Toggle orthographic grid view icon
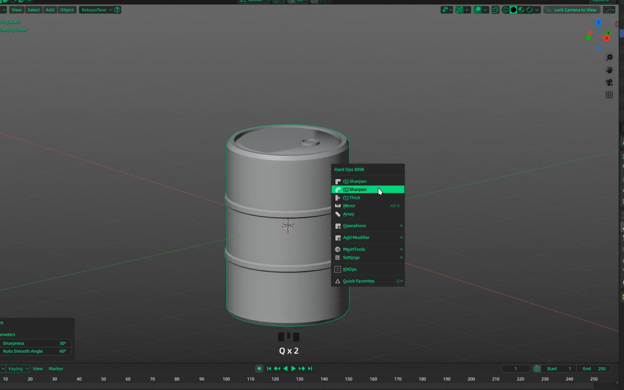The height and width of the screenshot is (390, 624). [609, 95]
